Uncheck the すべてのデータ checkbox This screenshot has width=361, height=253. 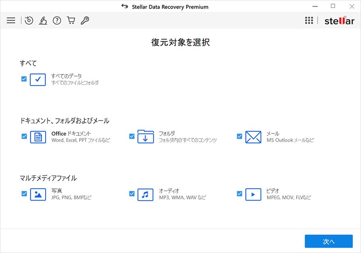pyautogui.click(x=24, y=79)
